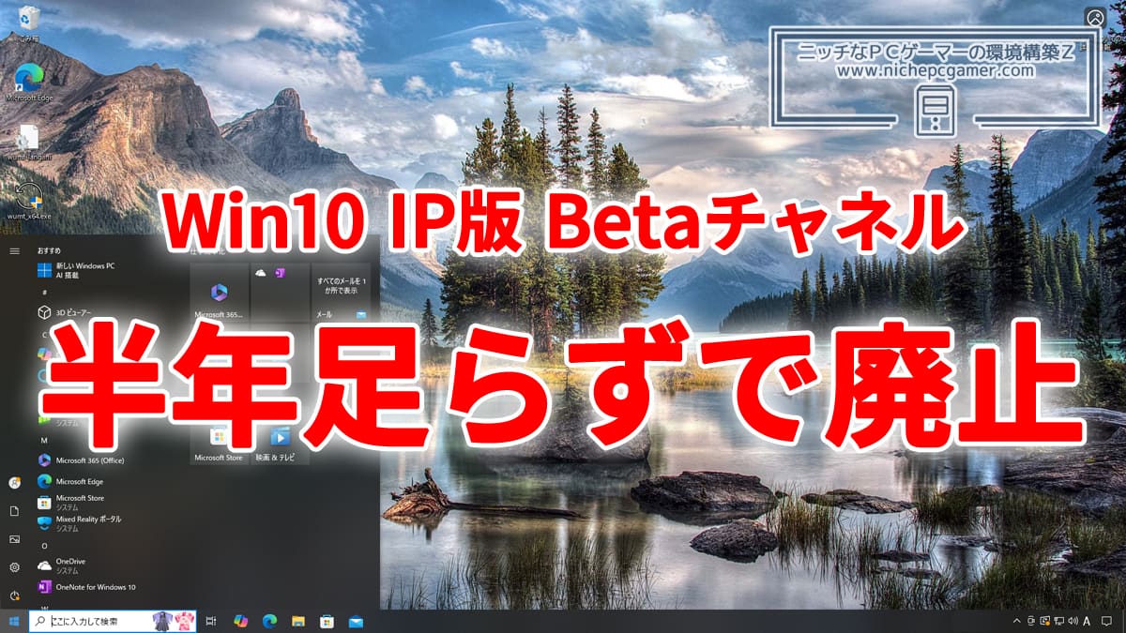The image size is (1126, 633).
Task: Click the Microsoft 365 tile in Start
Action: [219, 293]
